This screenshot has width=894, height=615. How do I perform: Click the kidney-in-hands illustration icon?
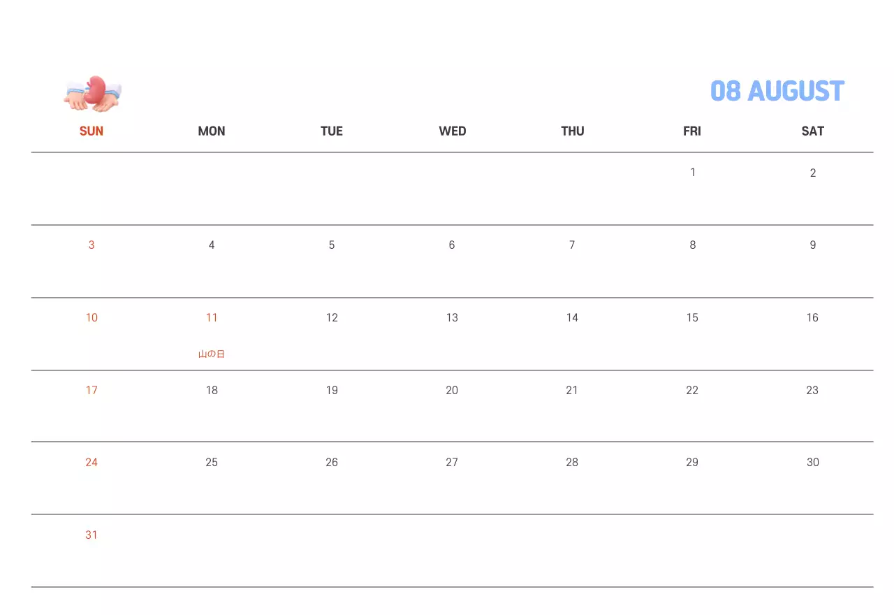pyautogui.click(x=93, y=94)
